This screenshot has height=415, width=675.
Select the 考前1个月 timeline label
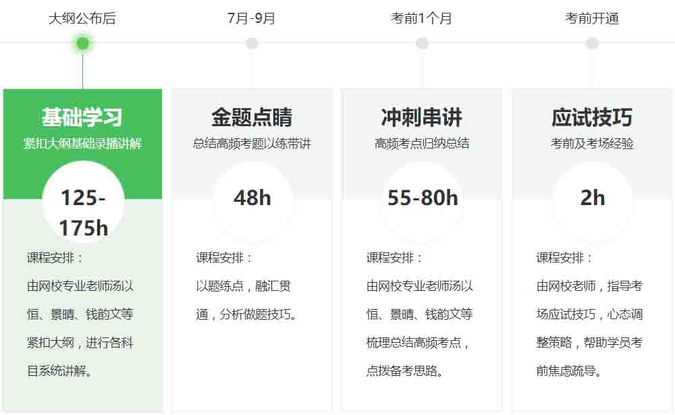[422, 19]
